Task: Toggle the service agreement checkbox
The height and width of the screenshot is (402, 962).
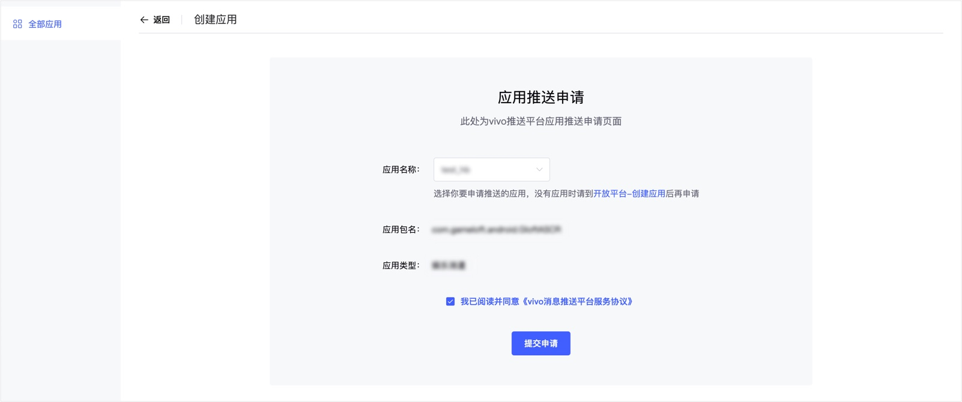Action: click(450, 302)
